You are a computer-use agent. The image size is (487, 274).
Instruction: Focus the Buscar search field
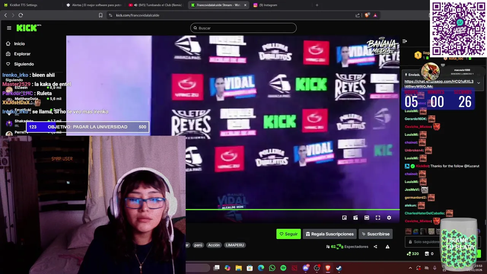coord(243,28)
